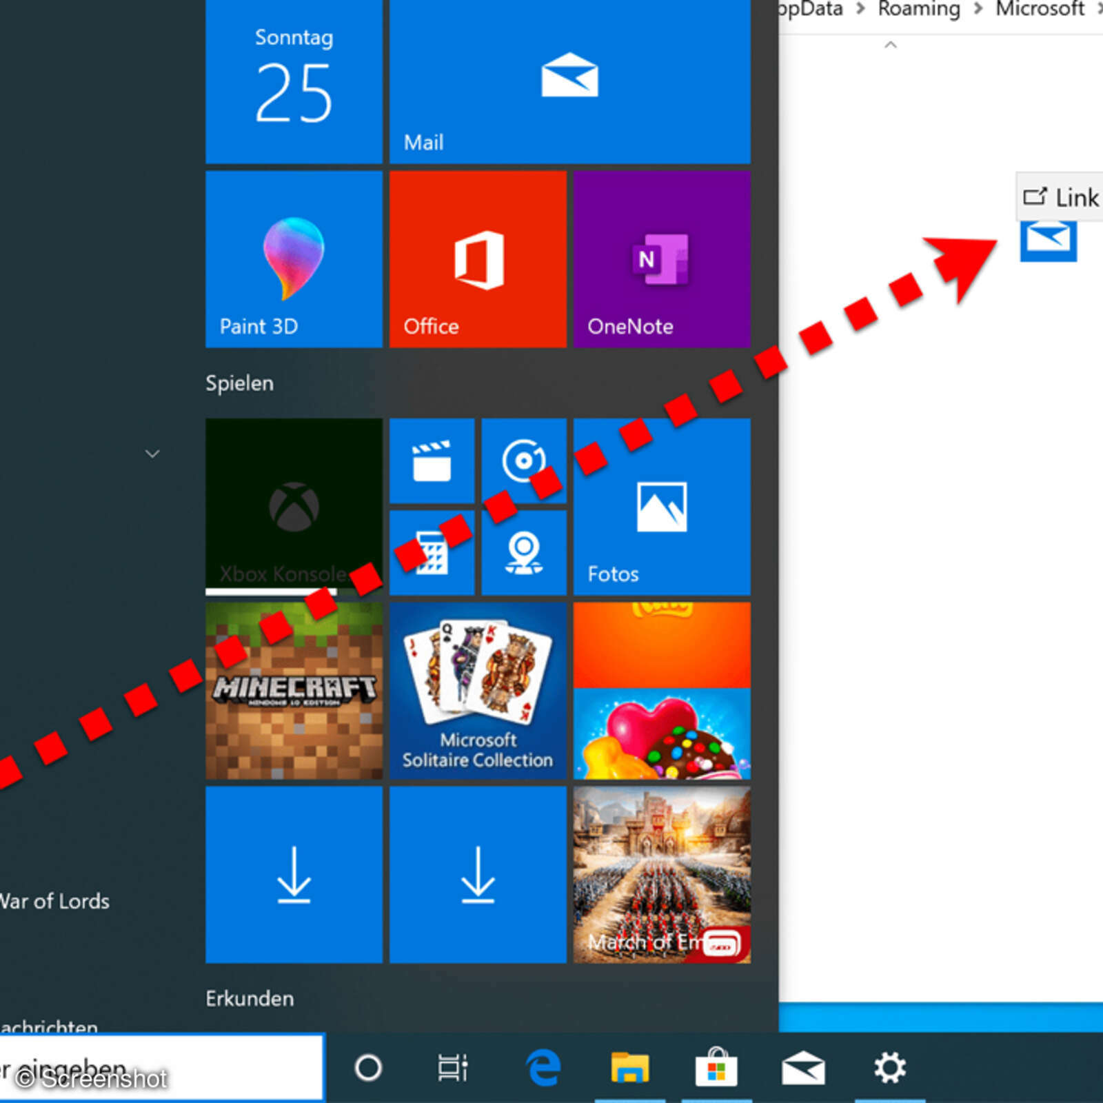The width and height of the screenshot is (1103, 1103).
Task: Launch Minecraft from the Start menu
Action: (292, 689)
